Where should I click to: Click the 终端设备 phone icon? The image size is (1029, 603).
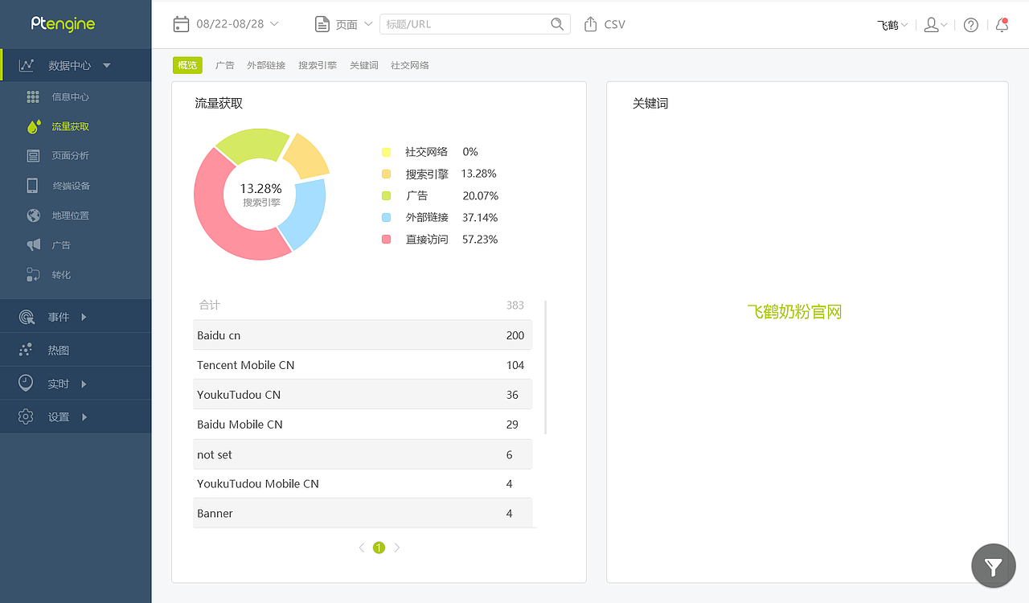click(33, 186)
